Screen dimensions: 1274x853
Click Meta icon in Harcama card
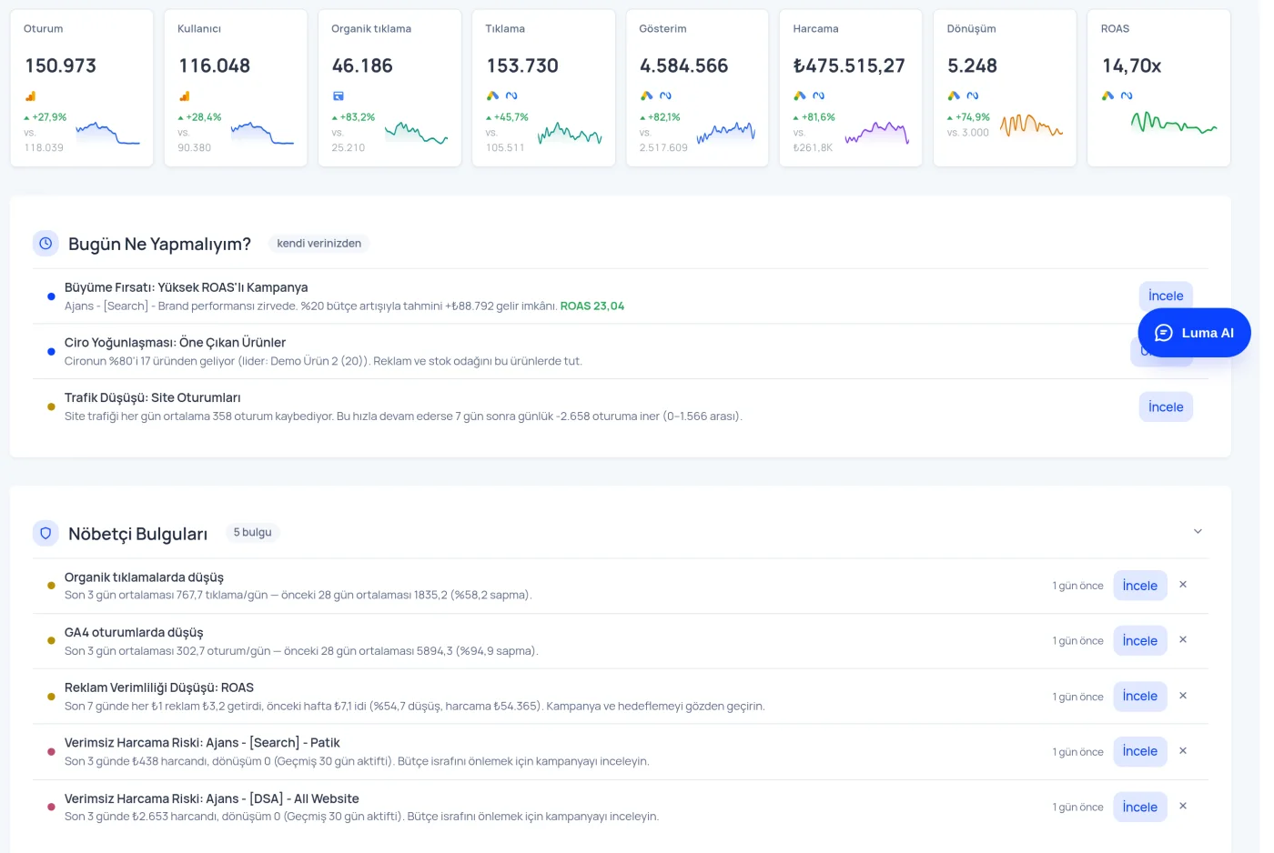pyautogui.click(x=819, y=95)
